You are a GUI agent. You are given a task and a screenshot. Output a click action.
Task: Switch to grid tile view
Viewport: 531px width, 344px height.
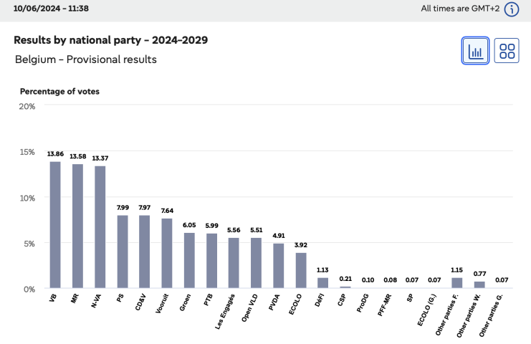507,51
